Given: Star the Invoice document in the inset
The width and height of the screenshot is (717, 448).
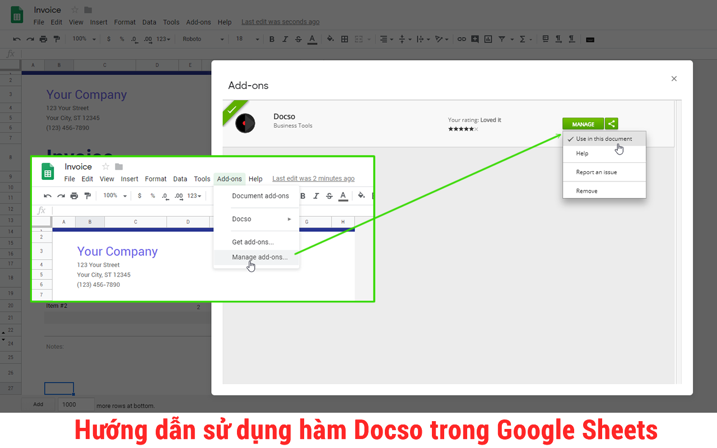Looking at the screenshot, I should (x=105, y=167).
